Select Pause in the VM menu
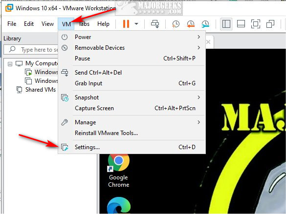Screen dimensions: 286x214 [132, 58]
